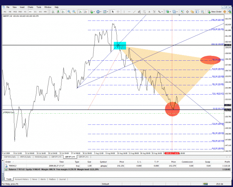This screenshot has width=233, height=187.
Task: Toggle Chart Shift
Action: click(85, 12)
